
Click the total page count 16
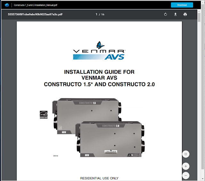[x=103, y=14]
